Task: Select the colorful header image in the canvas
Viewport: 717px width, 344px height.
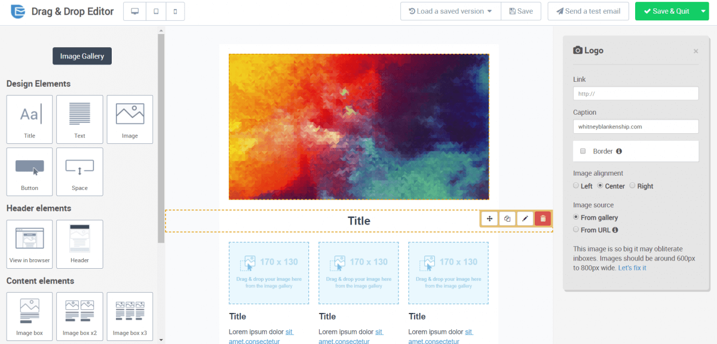Action: [358, 127]
